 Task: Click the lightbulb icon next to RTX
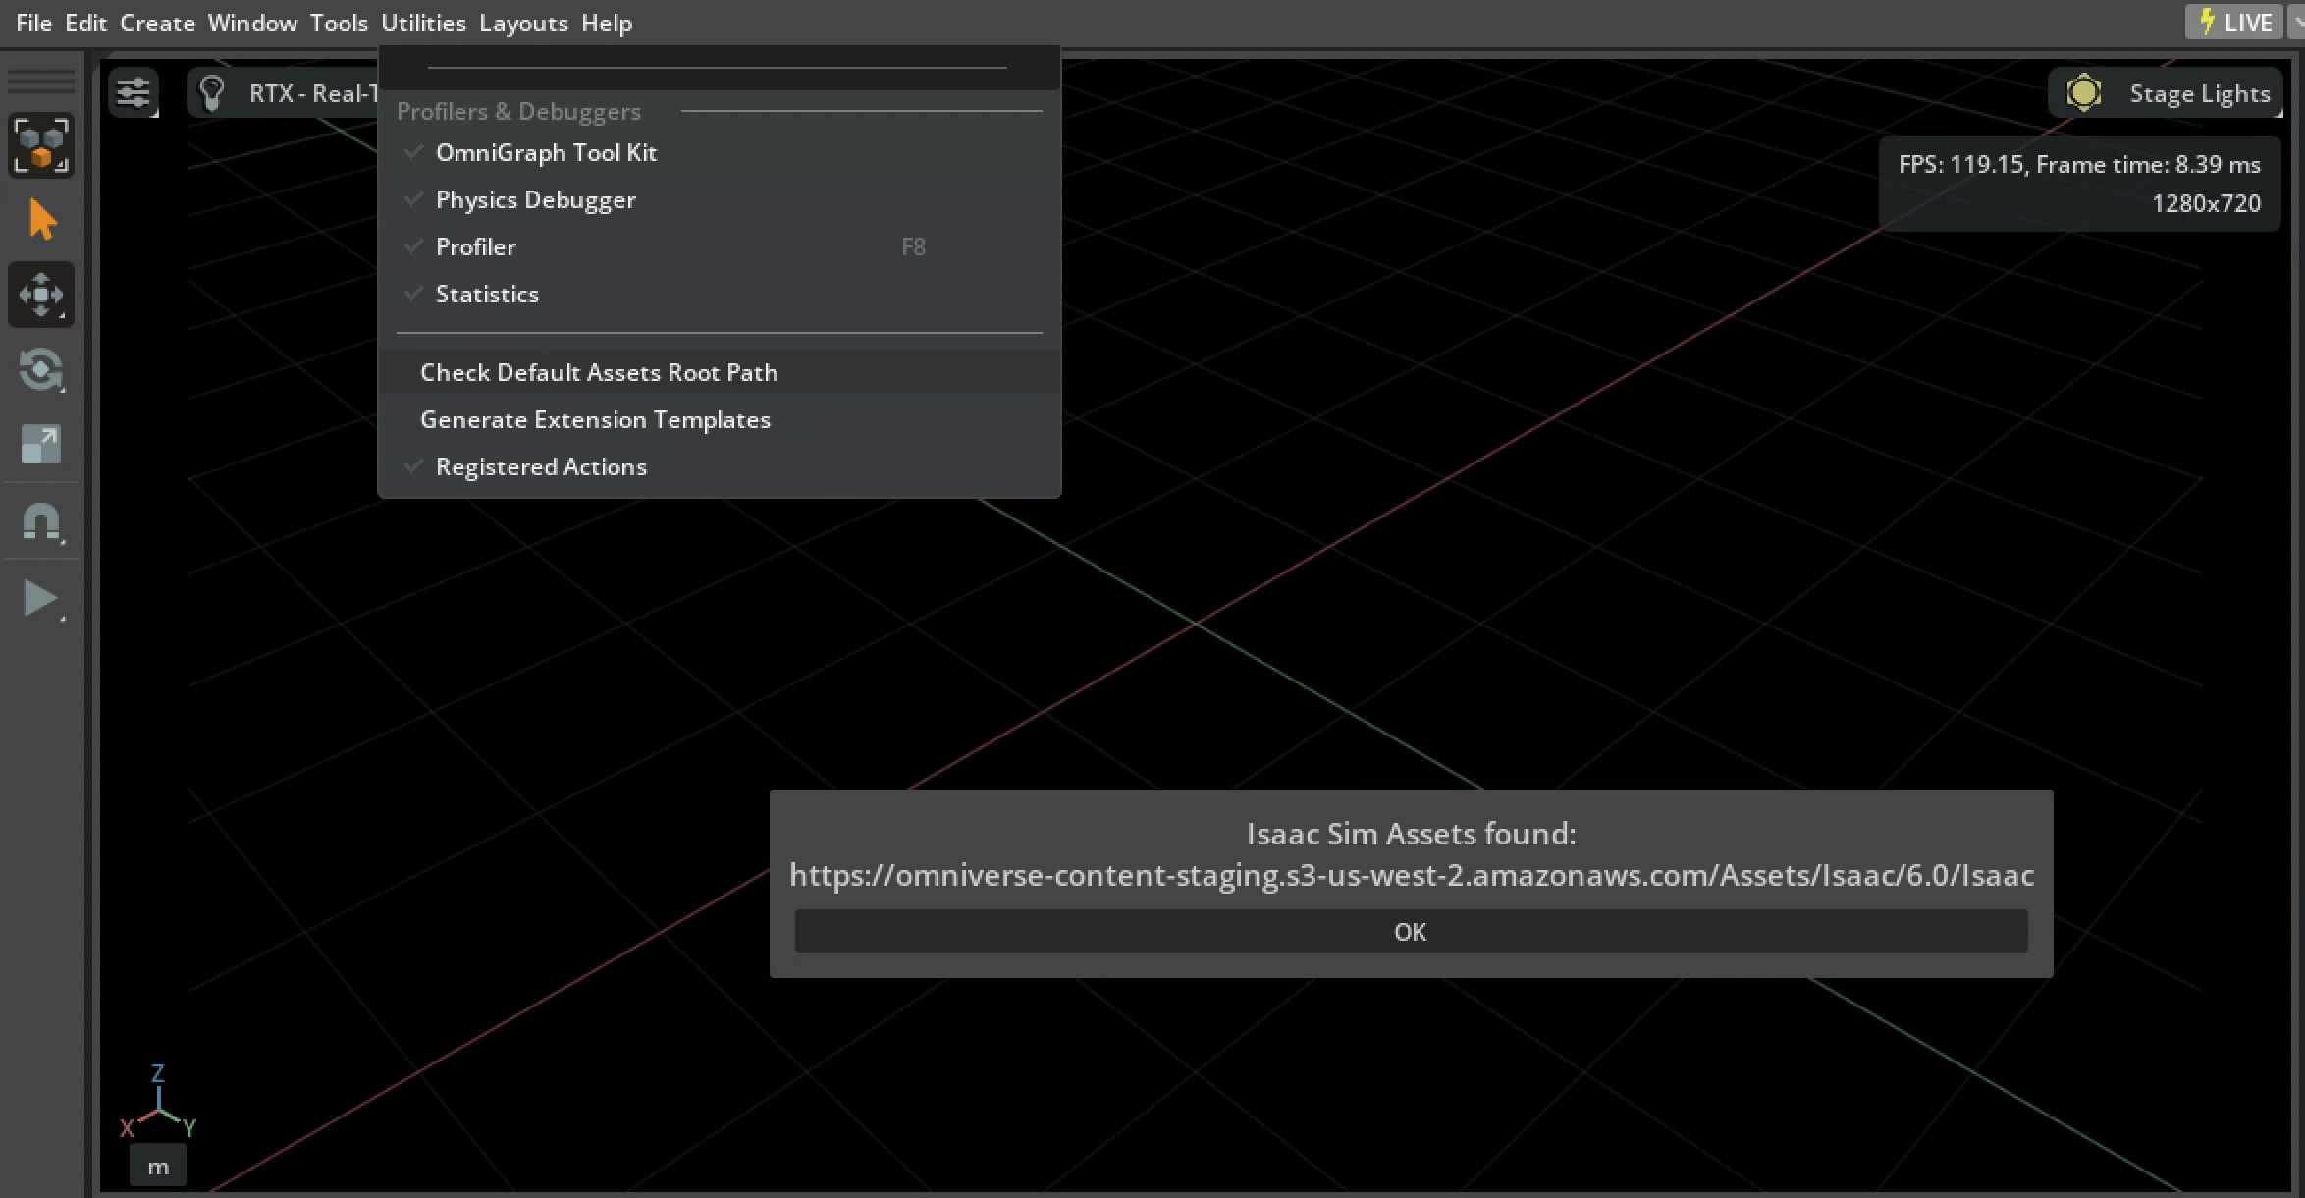point(212,91)
